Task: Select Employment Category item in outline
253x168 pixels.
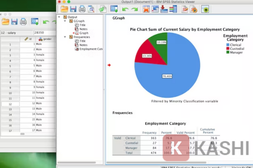Action: (x=90, y=49)
